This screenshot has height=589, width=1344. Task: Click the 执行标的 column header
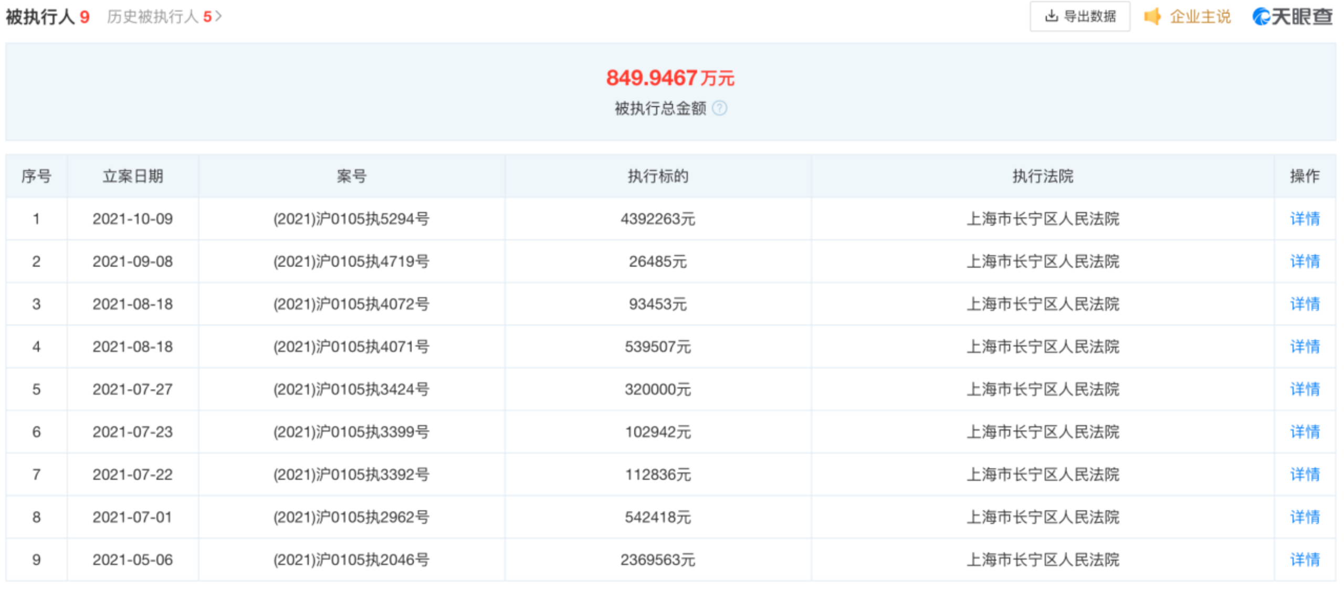click(658, 176)
